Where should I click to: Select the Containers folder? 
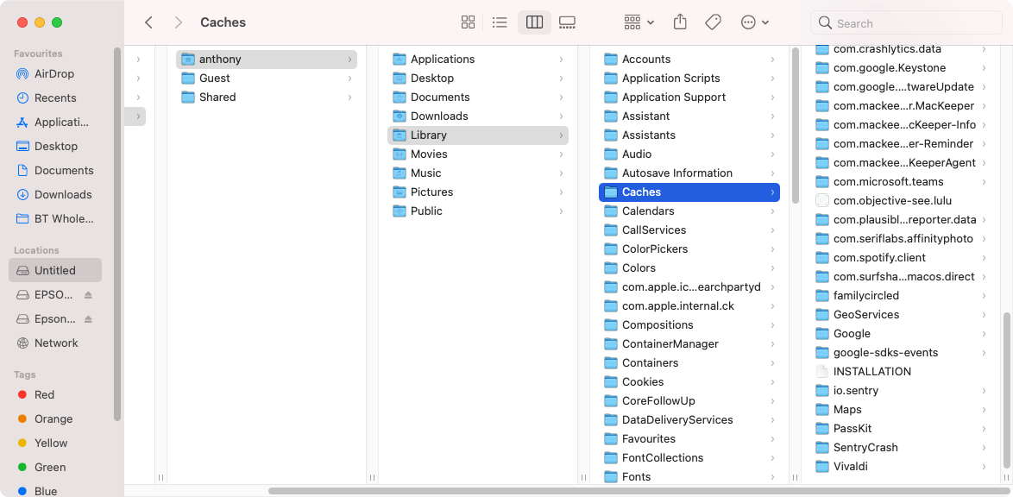[x=689, y=362]
